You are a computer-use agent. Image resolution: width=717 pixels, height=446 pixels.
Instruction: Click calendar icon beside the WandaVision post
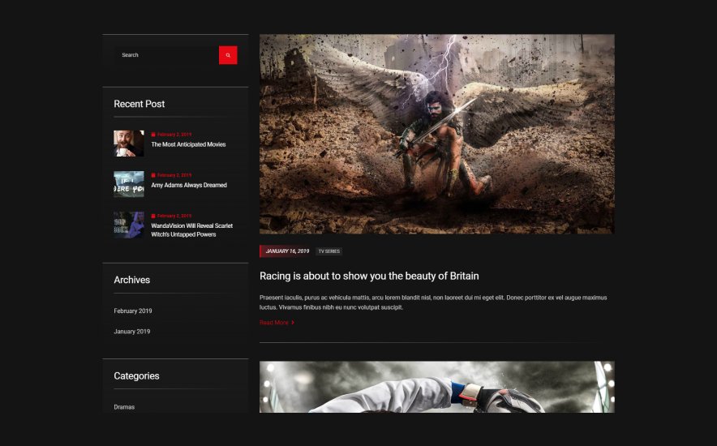pyautogui.click(x=153, y=216)
